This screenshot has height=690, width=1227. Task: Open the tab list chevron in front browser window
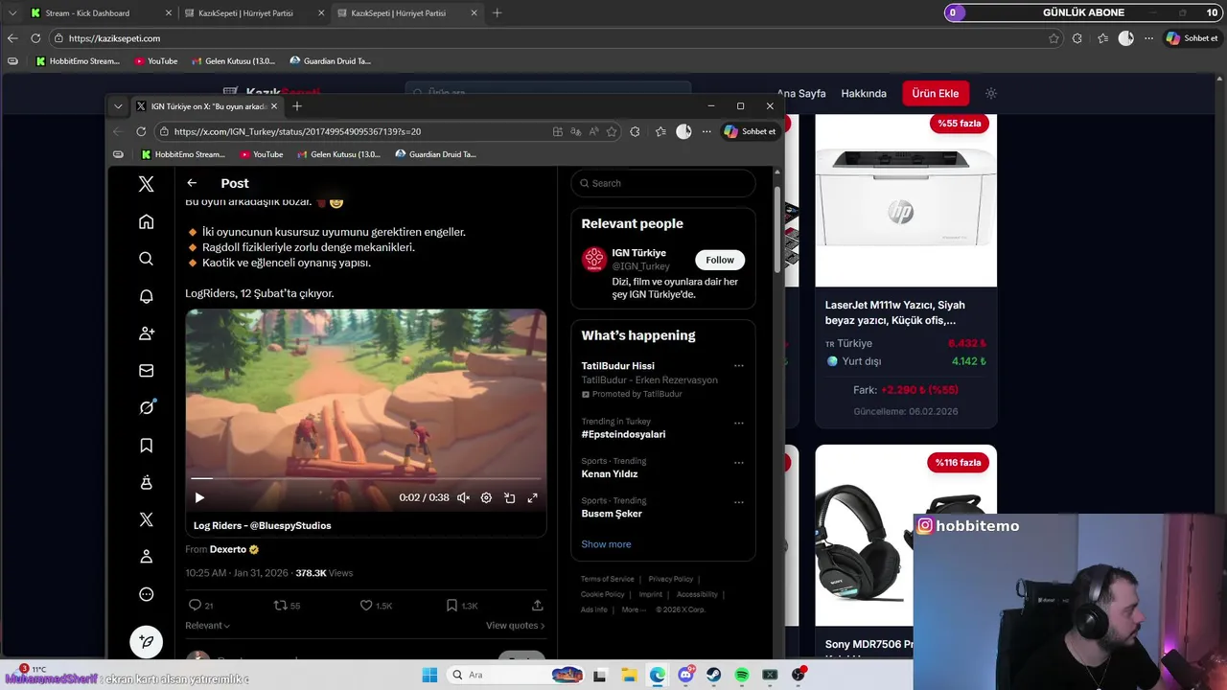(118, 106)
